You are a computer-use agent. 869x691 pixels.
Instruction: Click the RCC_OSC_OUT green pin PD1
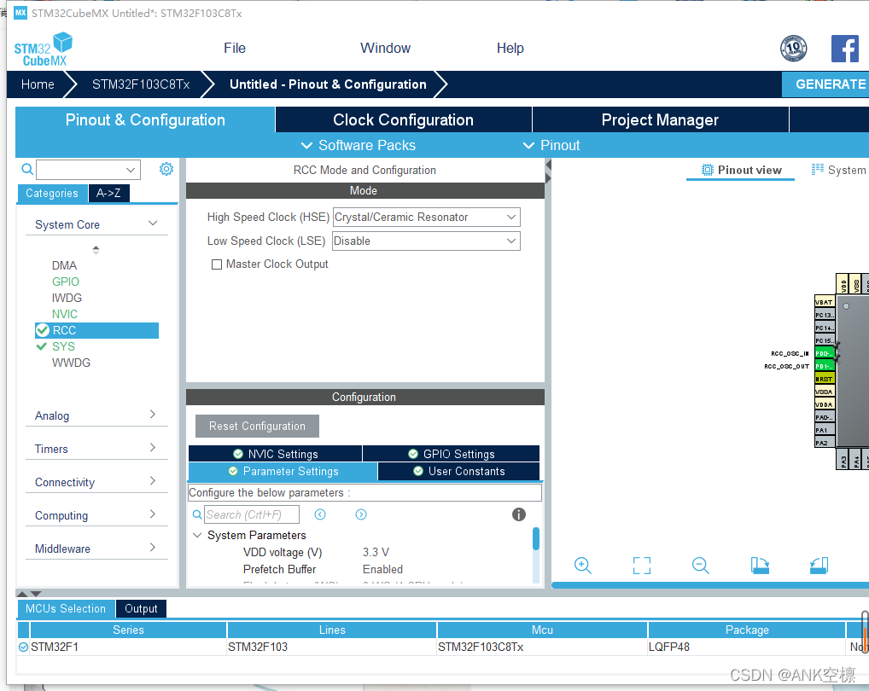point(825,366)
